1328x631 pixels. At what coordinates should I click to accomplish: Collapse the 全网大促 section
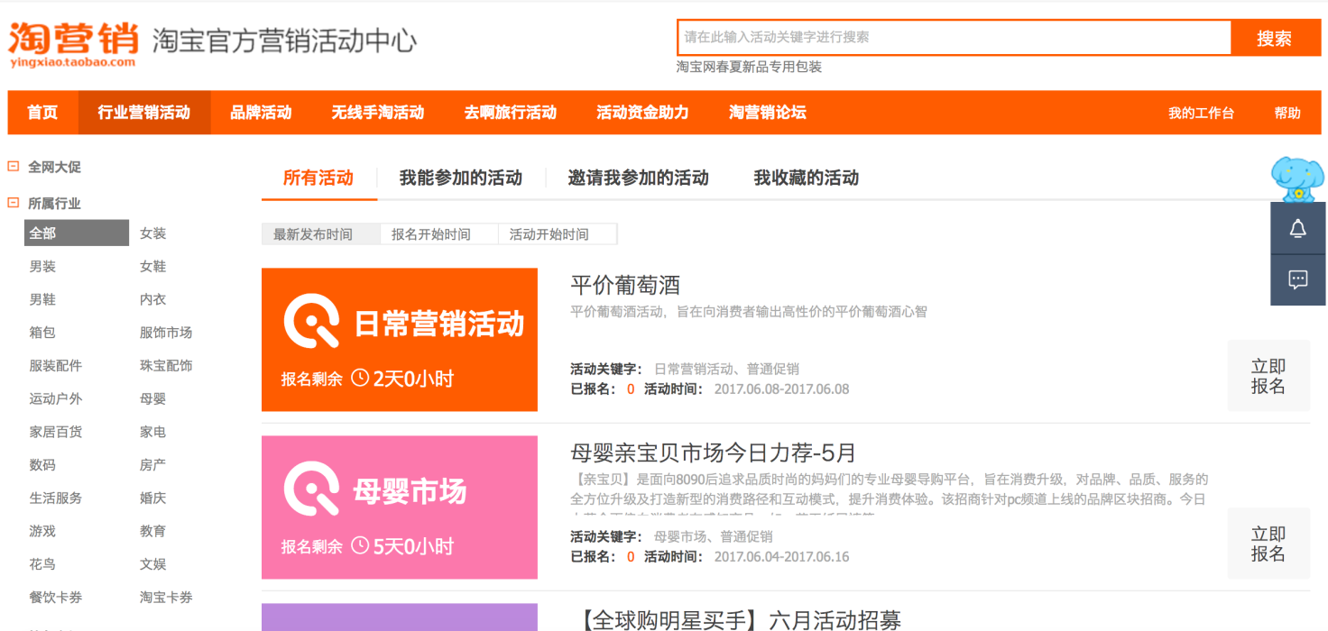pyautogui.click(x=14, y=167)
